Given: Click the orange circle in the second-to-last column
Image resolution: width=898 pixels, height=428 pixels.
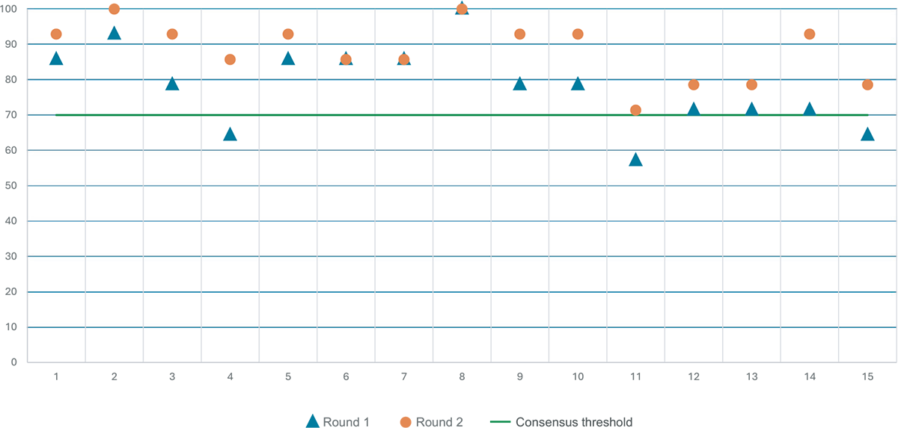Looking at the screenshot, I should point(809,34).
